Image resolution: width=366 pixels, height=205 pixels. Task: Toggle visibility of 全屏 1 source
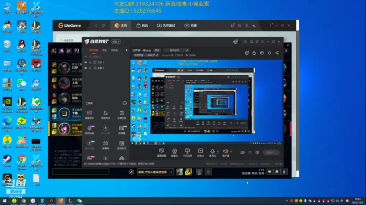[x=86, y=68]
